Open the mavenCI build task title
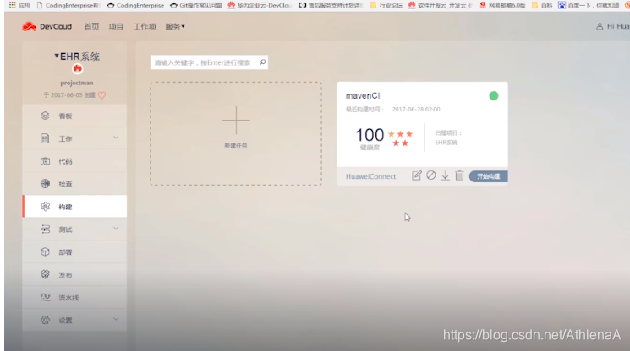Screen dimensions: 630x351 (363, 95)
